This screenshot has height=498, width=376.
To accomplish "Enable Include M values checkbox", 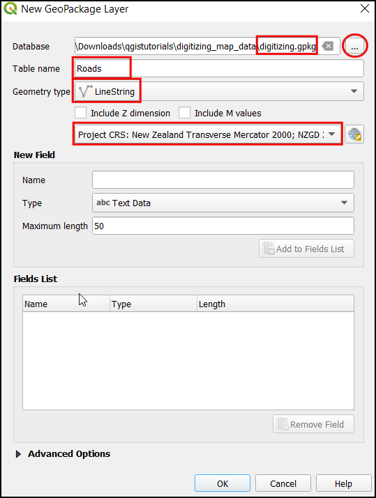I will tap(184, 113).
